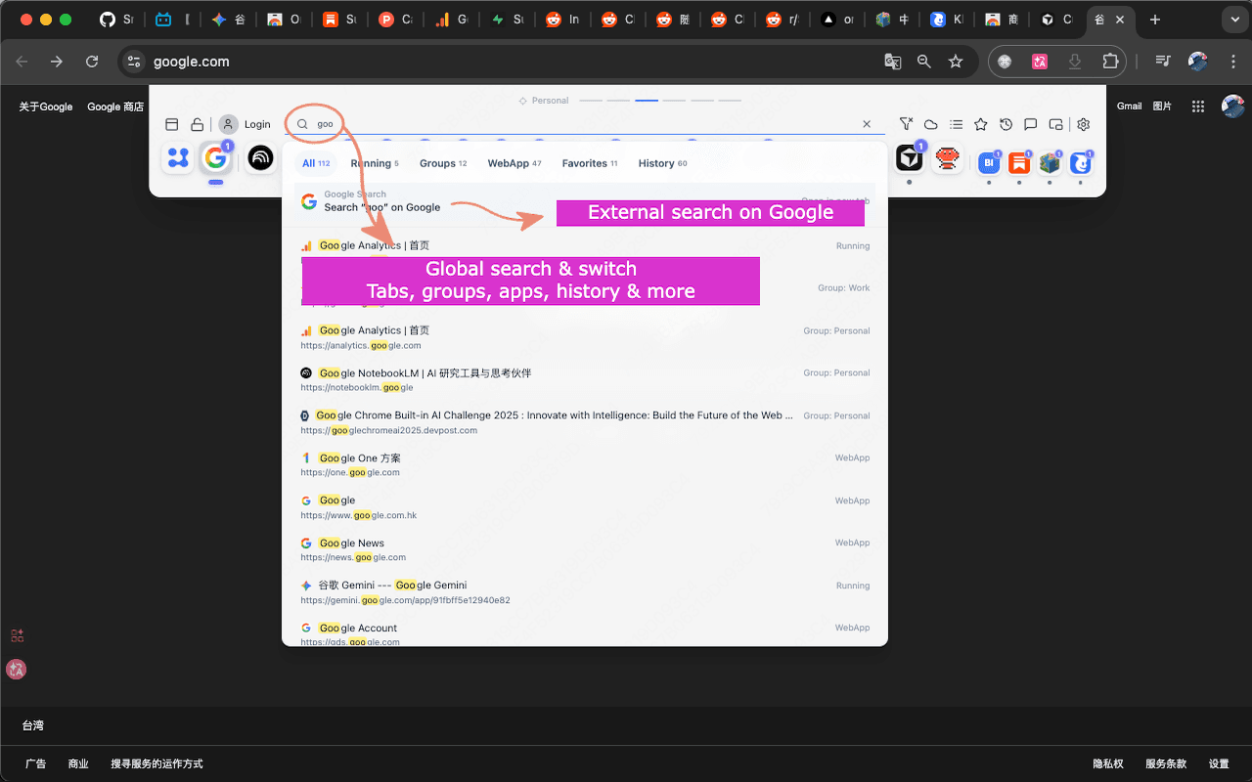Open the list view icon

(x=956, y=124)
